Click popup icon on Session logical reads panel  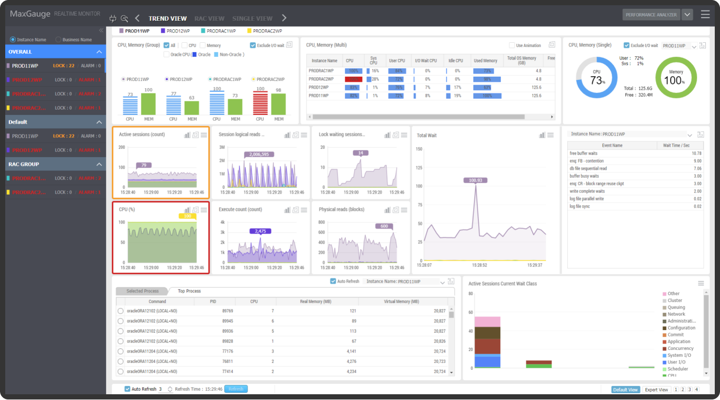coord(296,135)
